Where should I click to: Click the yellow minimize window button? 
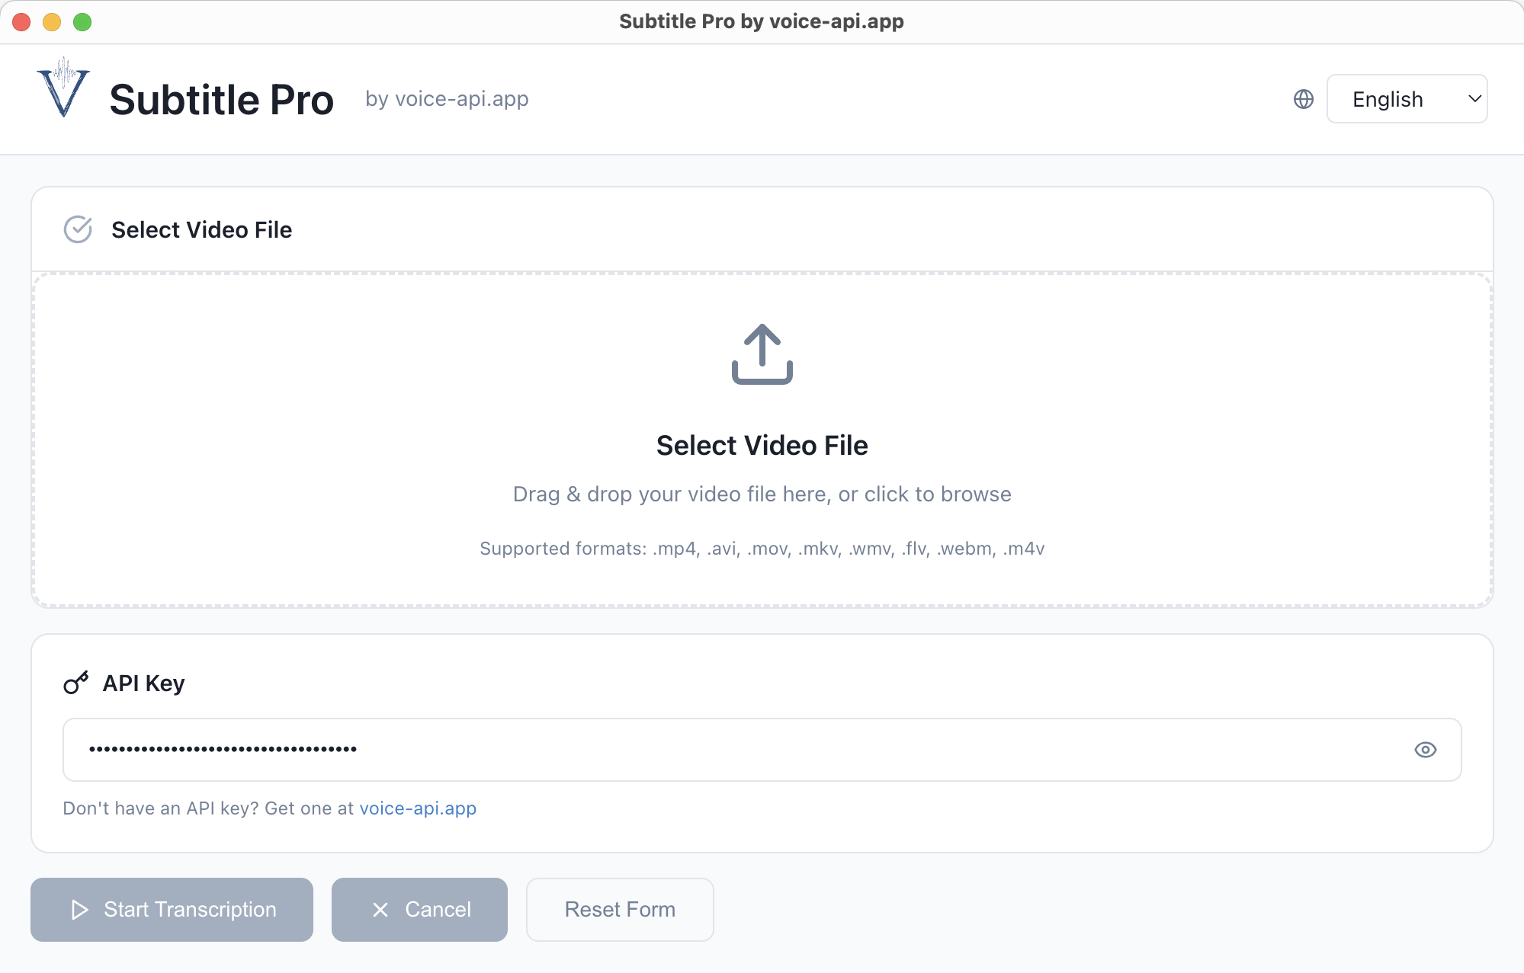[52, 22]
